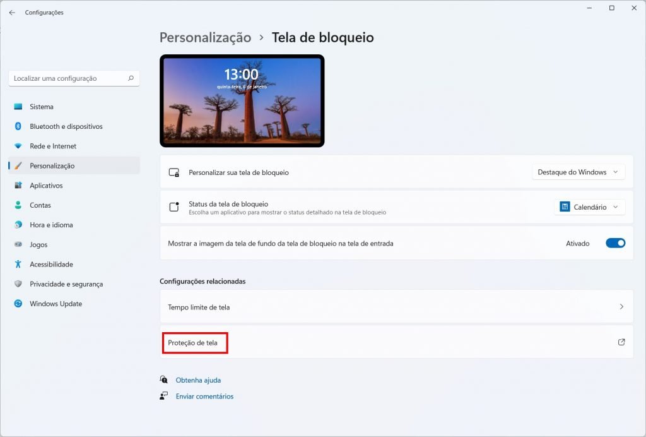Go to Hora e idioma section
The width and height of the screenshot is (646, 437).
[x=51, y=225]
